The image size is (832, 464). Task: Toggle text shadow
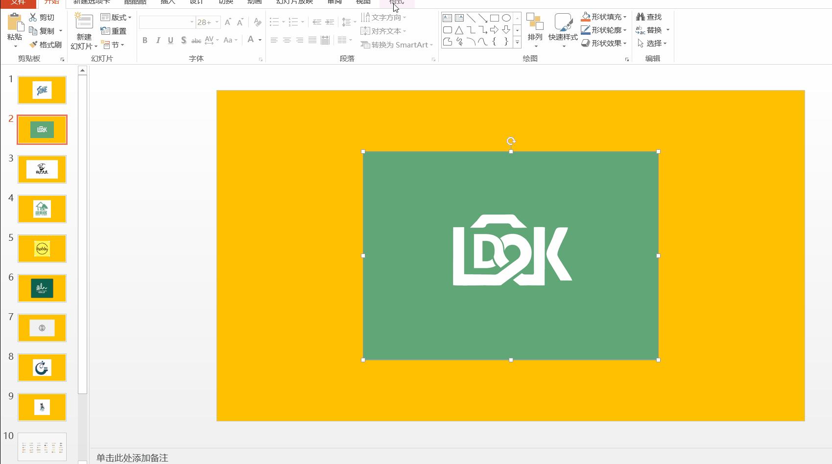point(184,40)
